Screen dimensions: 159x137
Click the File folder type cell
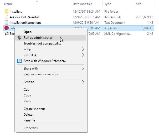click(111, 12)
